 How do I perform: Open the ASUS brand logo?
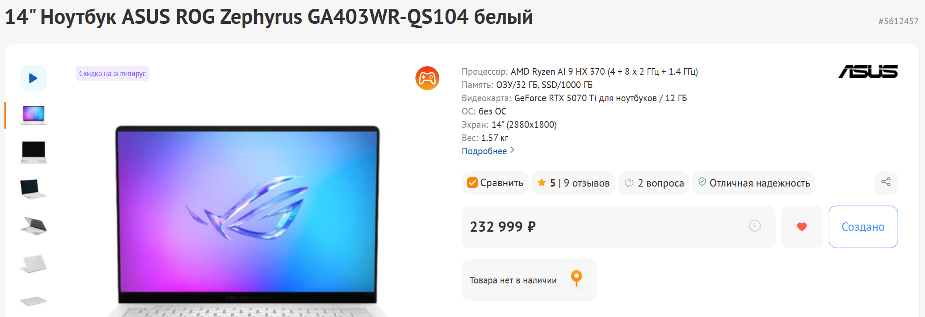(x=868, y=72)
